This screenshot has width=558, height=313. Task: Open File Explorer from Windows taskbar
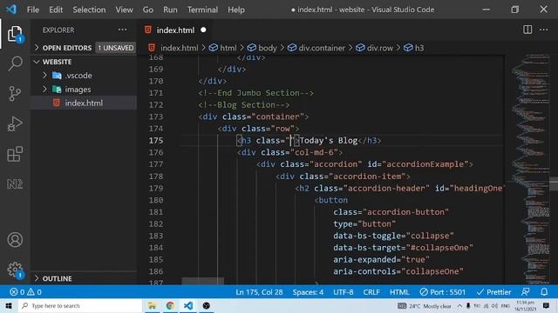[x=152, y=305]
